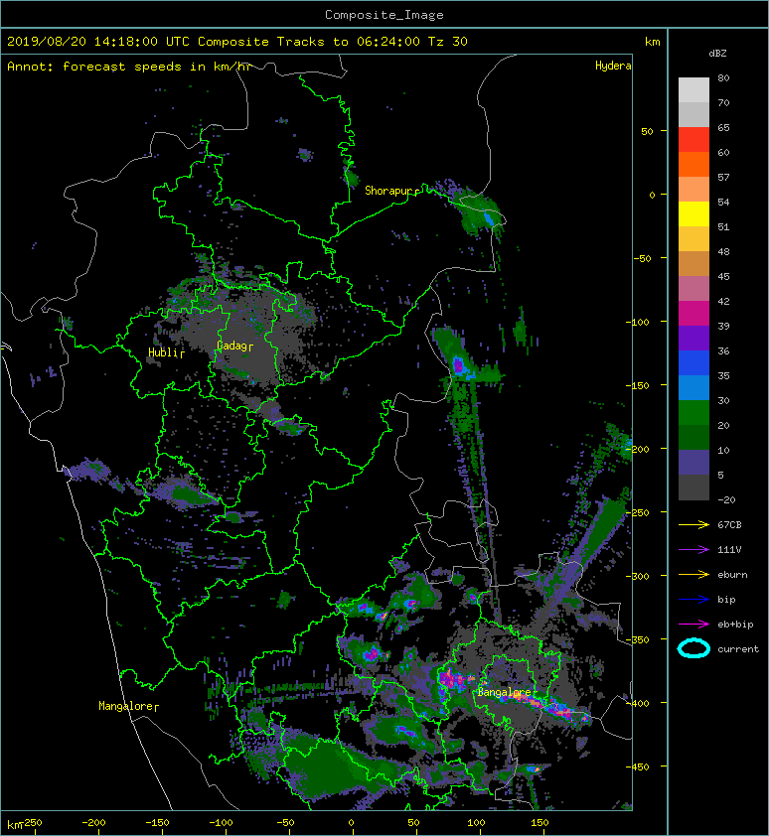Click the dBZ legend heading
This screenshot has width=769, height=836.
click(x=717, y=54)
